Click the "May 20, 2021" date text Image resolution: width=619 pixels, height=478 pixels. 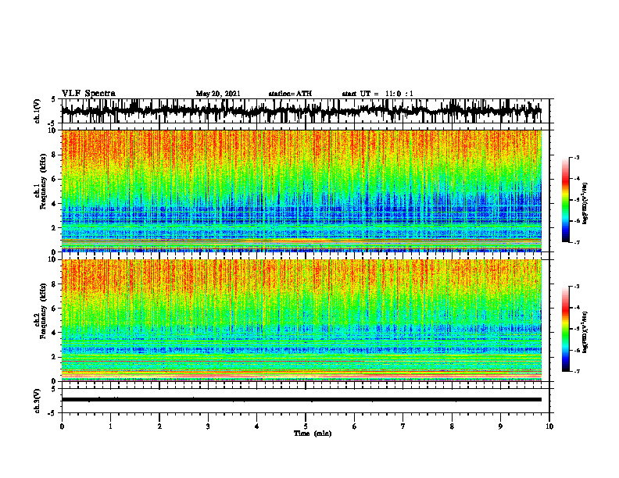click(x=218, y=94)
